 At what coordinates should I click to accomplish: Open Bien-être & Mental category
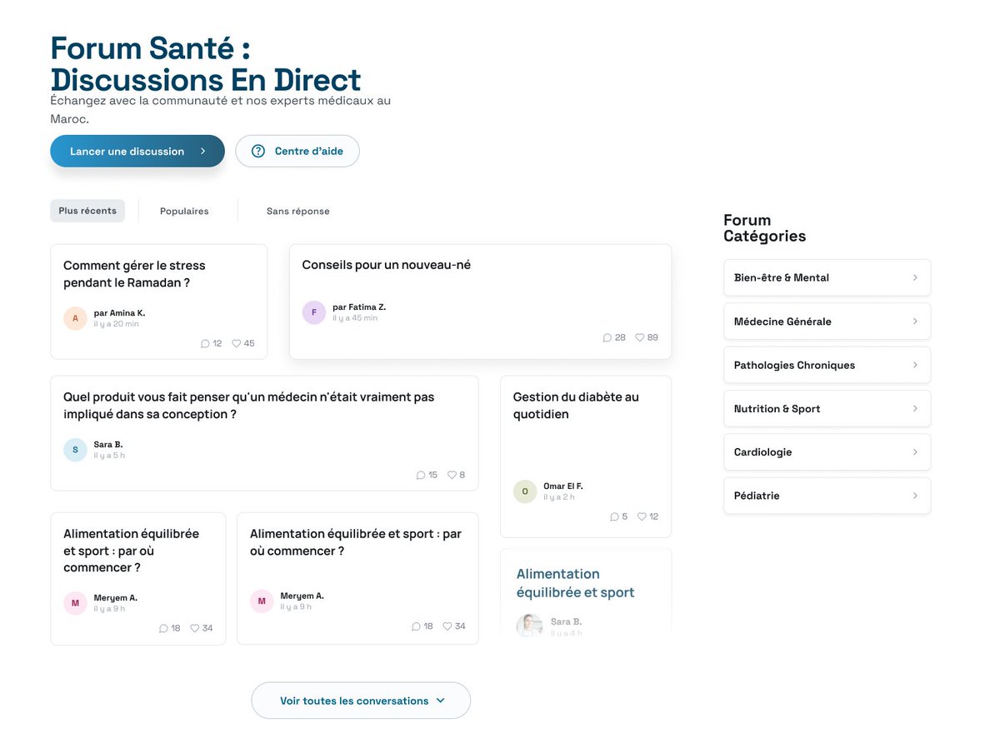pyautogui.click(x=827, y=277)
